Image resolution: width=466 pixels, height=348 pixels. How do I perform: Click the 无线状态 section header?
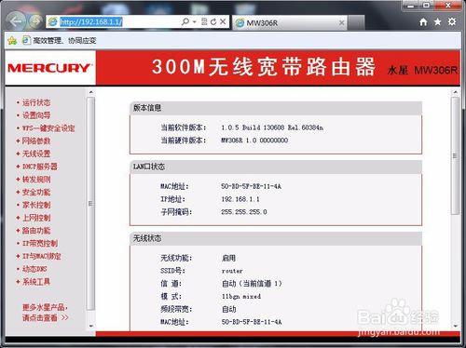point(276,238)
